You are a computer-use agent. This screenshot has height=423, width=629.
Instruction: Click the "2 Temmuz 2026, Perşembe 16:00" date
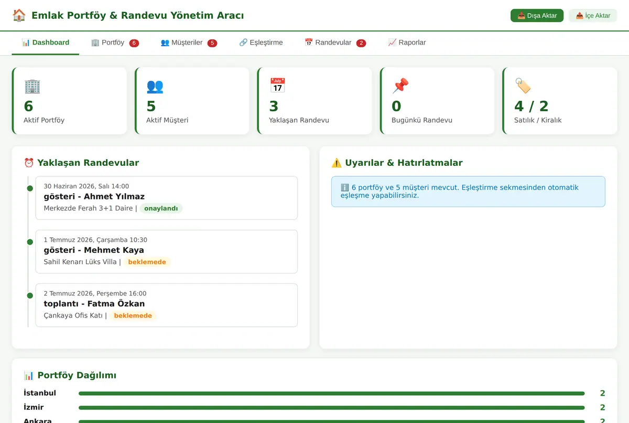tap(95, 293)
